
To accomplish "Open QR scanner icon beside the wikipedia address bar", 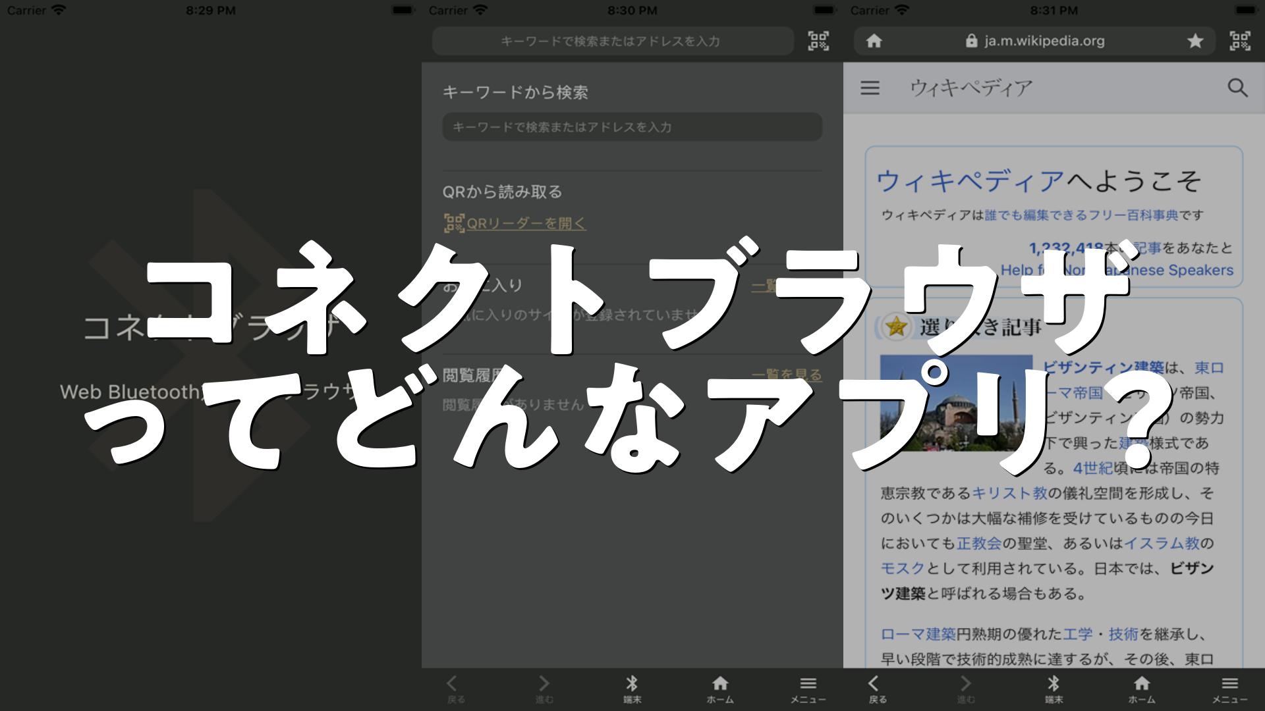I will [x=1240, y=41].
